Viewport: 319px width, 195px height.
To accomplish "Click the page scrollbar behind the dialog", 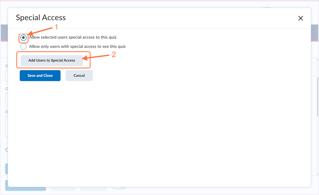I will pos(318,97).
